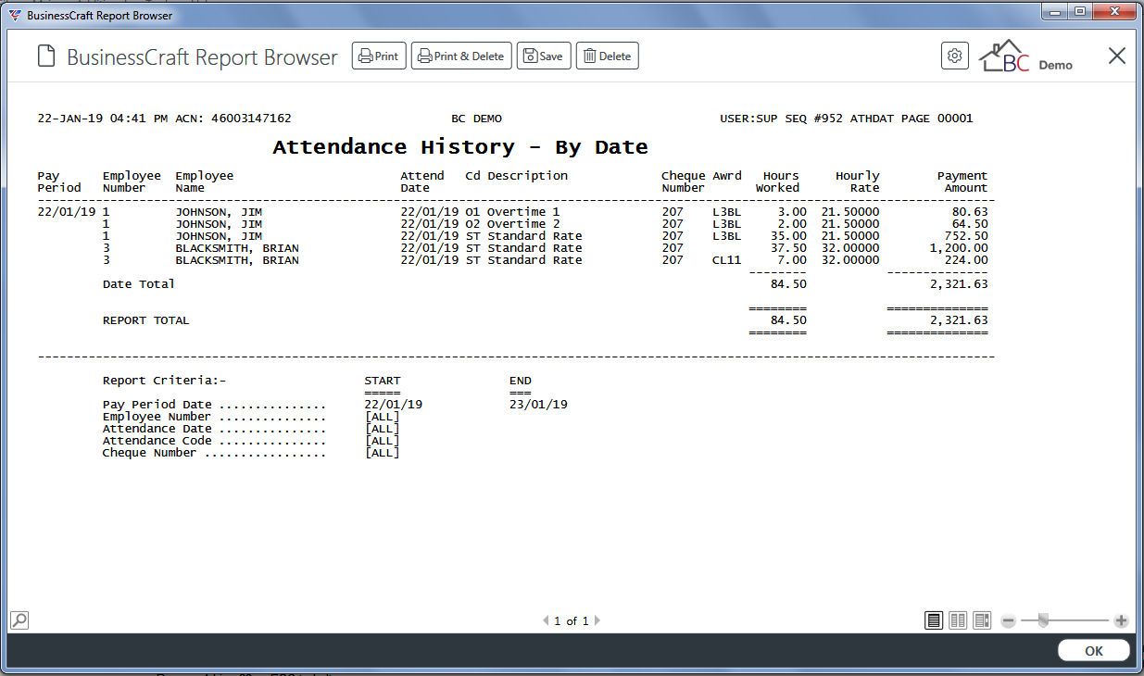1144x676 pixels.
Task: Switch to page view with thumbnail sidebar
Action: (982, 620)
